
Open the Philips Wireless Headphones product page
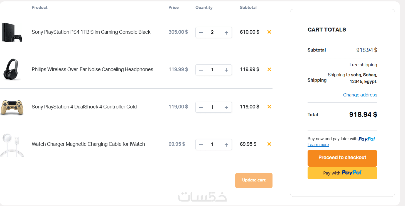[x=92, y=69]
